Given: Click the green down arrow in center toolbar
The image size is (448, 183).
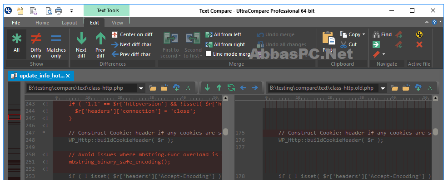Looking at the screenshot, I should coord(208,88).
